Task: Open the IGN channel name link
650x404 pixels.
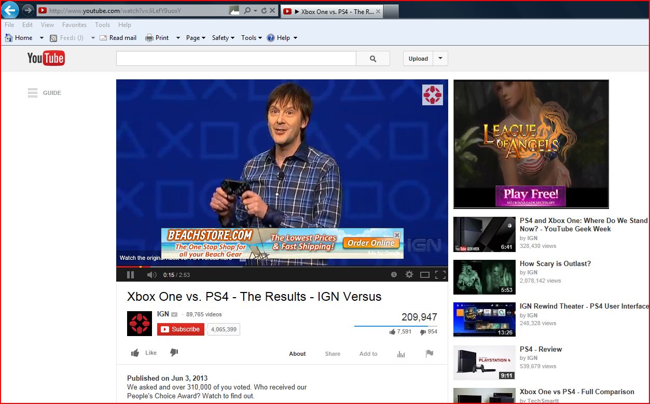Action: pos(163,314)
